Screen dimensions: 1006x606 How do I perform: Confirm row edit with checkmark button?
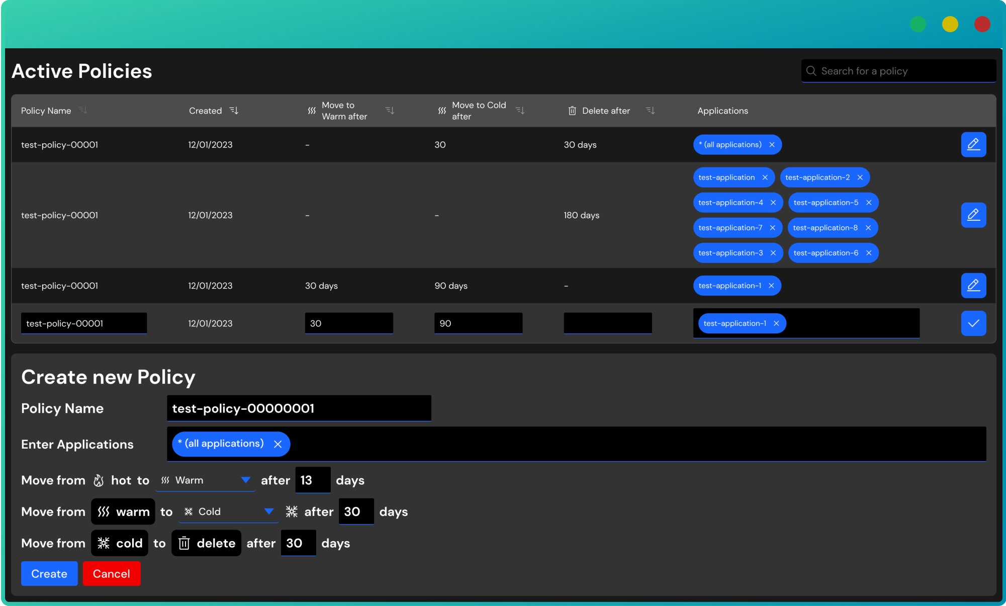(x=973, y=323)
